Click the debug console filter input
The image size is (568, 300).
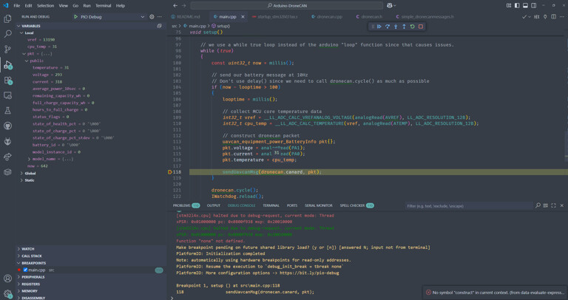point(468,206)
